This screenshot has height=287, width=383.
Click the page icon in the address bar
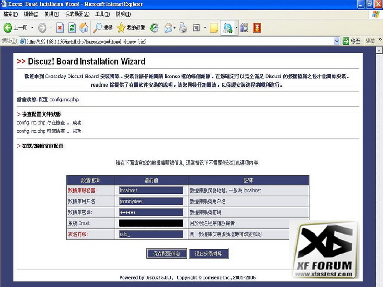(23, 41)
